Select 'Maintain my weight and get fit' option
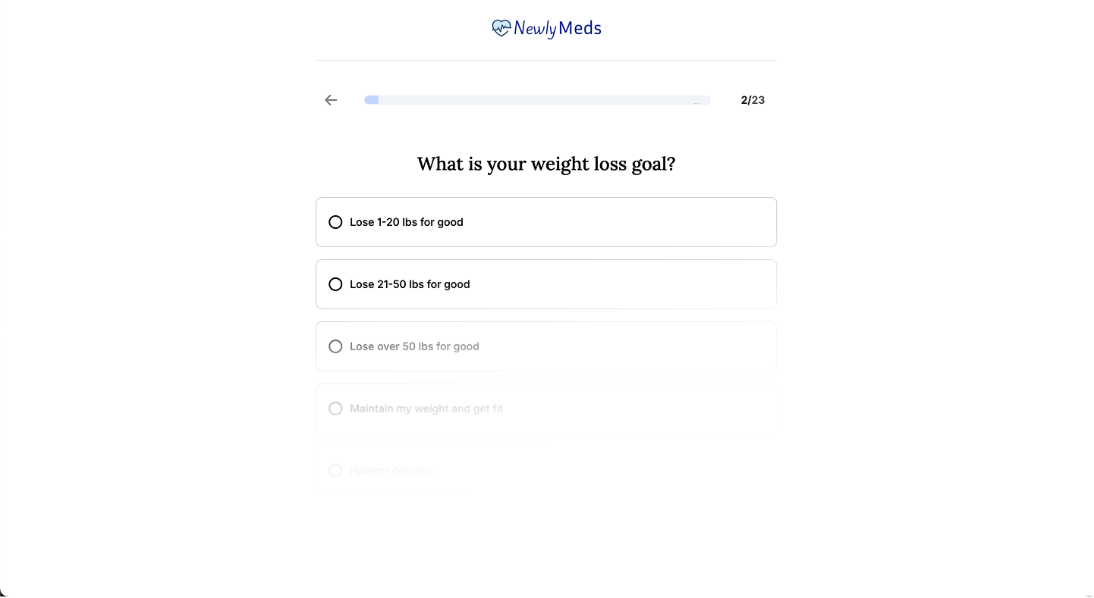The image size is (1094, 598). click(x=335, y=409)
